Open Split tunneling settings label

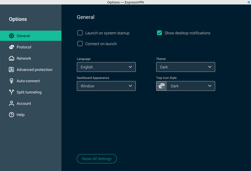click(x=29, y=92)
